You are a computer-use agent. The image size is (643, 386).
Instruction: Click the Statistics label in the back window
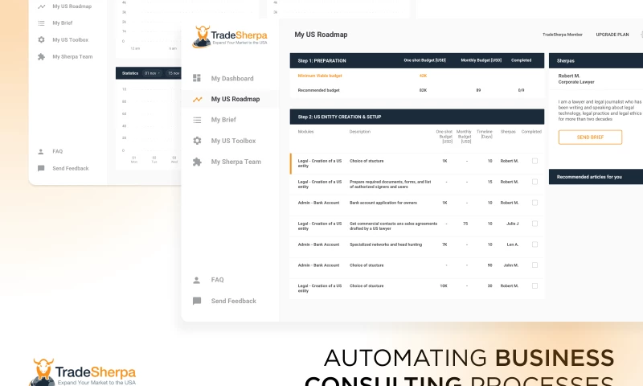(130, 73)
